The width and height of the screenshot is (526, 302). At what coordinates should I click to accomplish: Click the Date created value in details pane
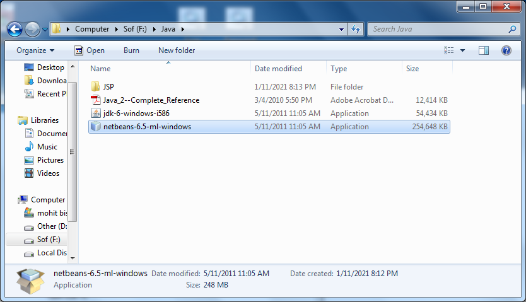(x=367, y=274)
